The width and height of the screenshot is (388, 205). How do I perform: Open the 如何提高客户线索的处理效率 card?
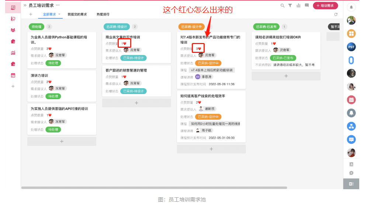(x=211, y=117)
